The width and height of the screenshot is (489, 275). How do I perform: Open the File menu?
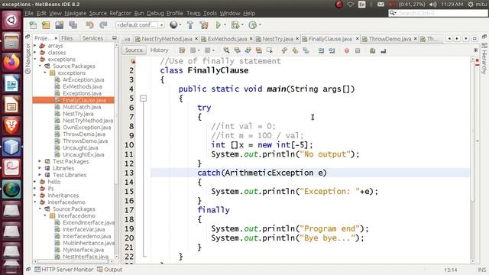(x=29, y=13)
